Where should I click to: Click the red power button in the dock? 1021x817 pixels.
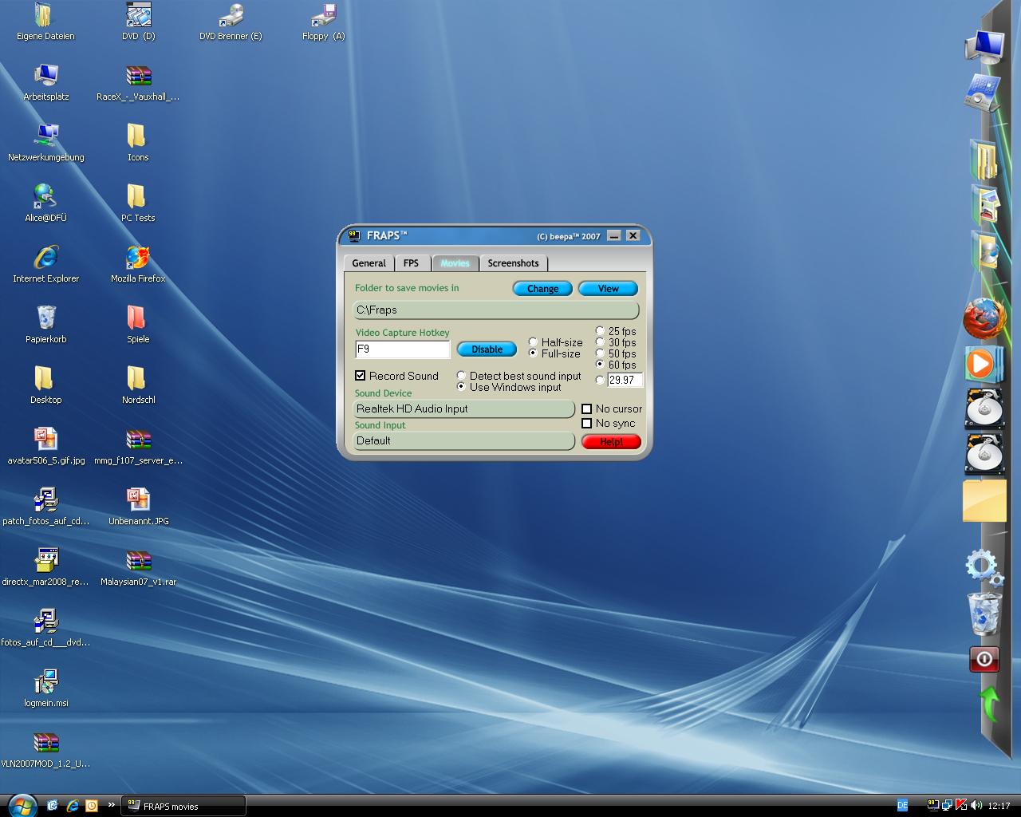[984, 659]
